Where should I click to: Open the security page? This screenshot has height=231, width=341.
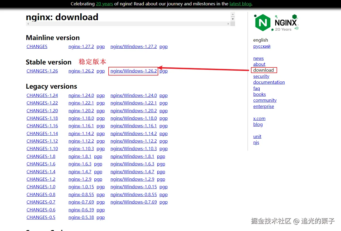[261, 76]
